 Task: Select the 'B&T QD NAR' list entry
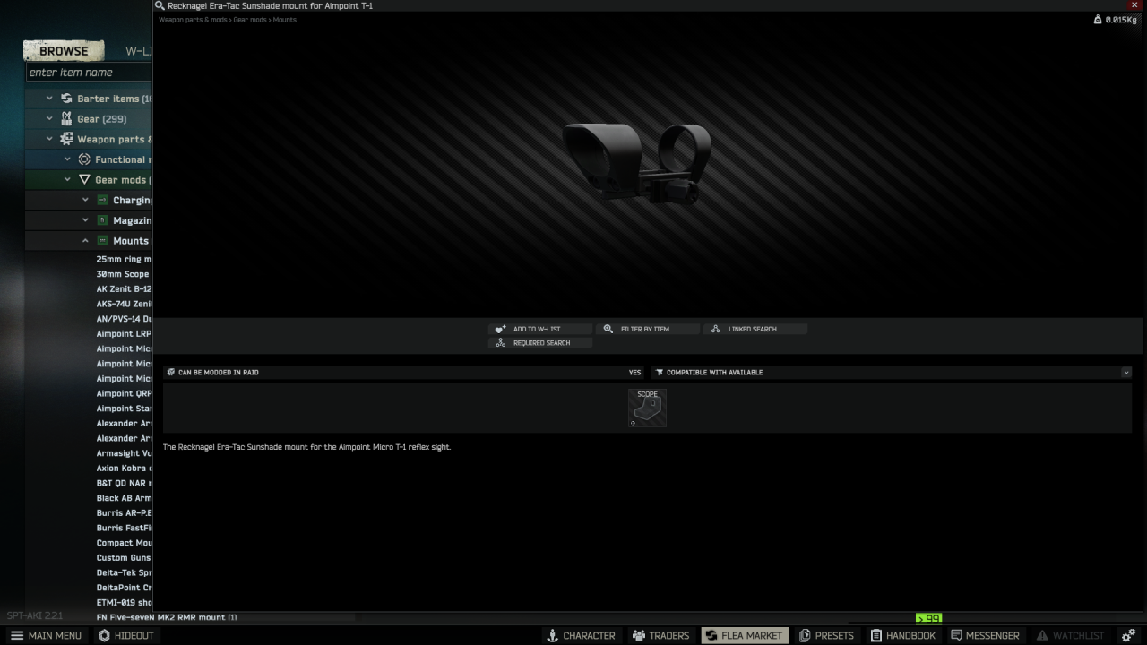[124, 483]
